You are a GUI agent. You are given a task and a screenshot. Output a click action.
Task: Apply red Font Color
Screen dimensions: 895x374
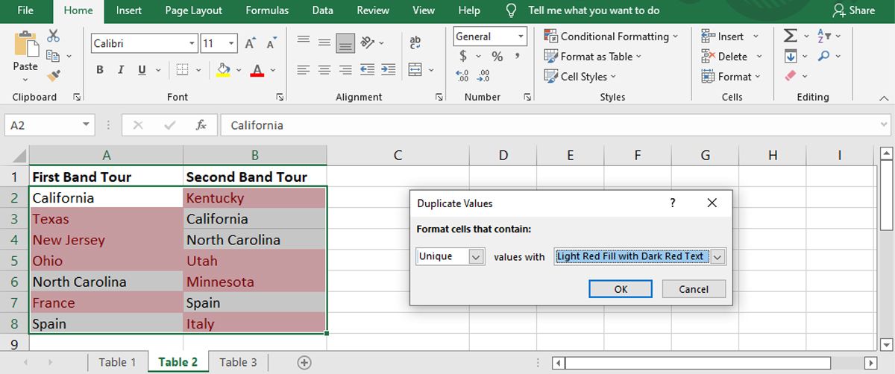tap(257, 70)
